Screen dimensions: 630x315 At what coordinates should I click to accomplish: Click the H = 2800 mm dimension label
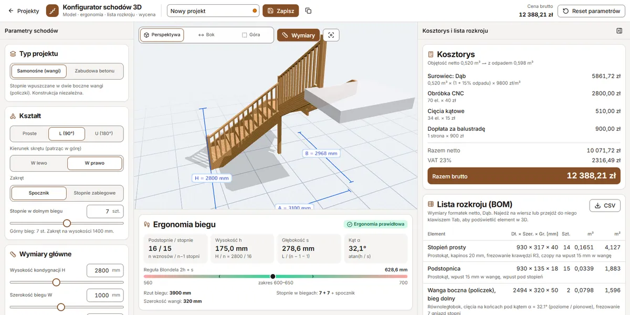point(212,178)
